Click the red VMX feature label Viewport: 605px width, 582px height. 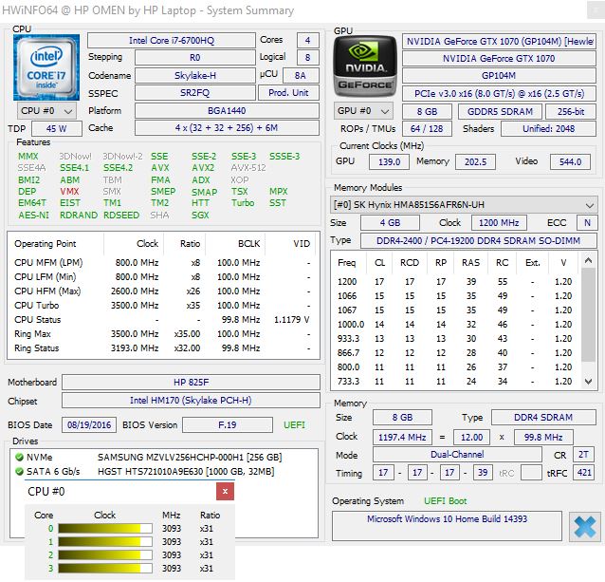coord(69,192)
